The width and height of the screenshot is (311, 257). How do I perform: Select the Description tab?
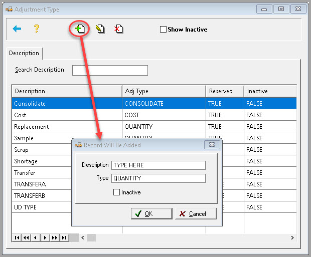click(24, 53)
